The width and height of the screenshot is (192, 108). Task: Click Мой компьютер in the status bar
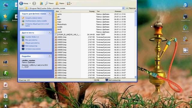[x=113, y=80]
